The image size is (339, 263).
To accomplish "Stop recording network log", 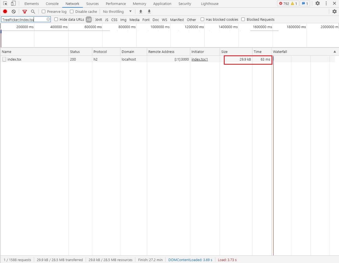I will pyautogui.click(x=5, y=11).
